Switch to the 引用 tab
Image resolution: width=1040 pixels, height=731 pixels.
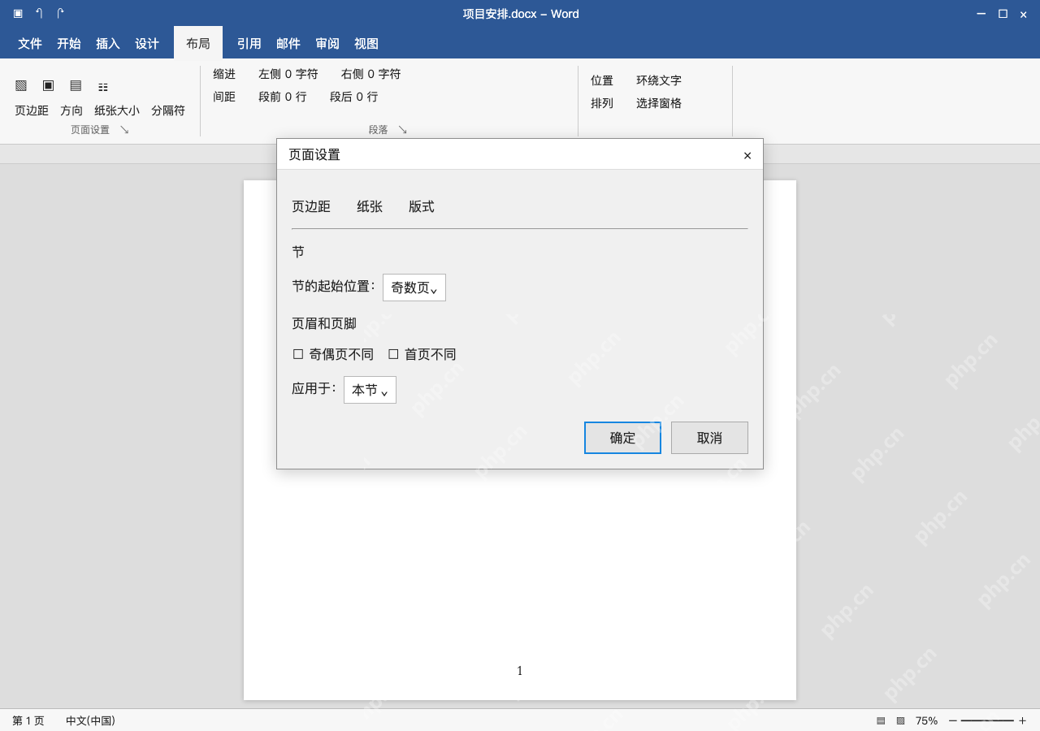249,43
